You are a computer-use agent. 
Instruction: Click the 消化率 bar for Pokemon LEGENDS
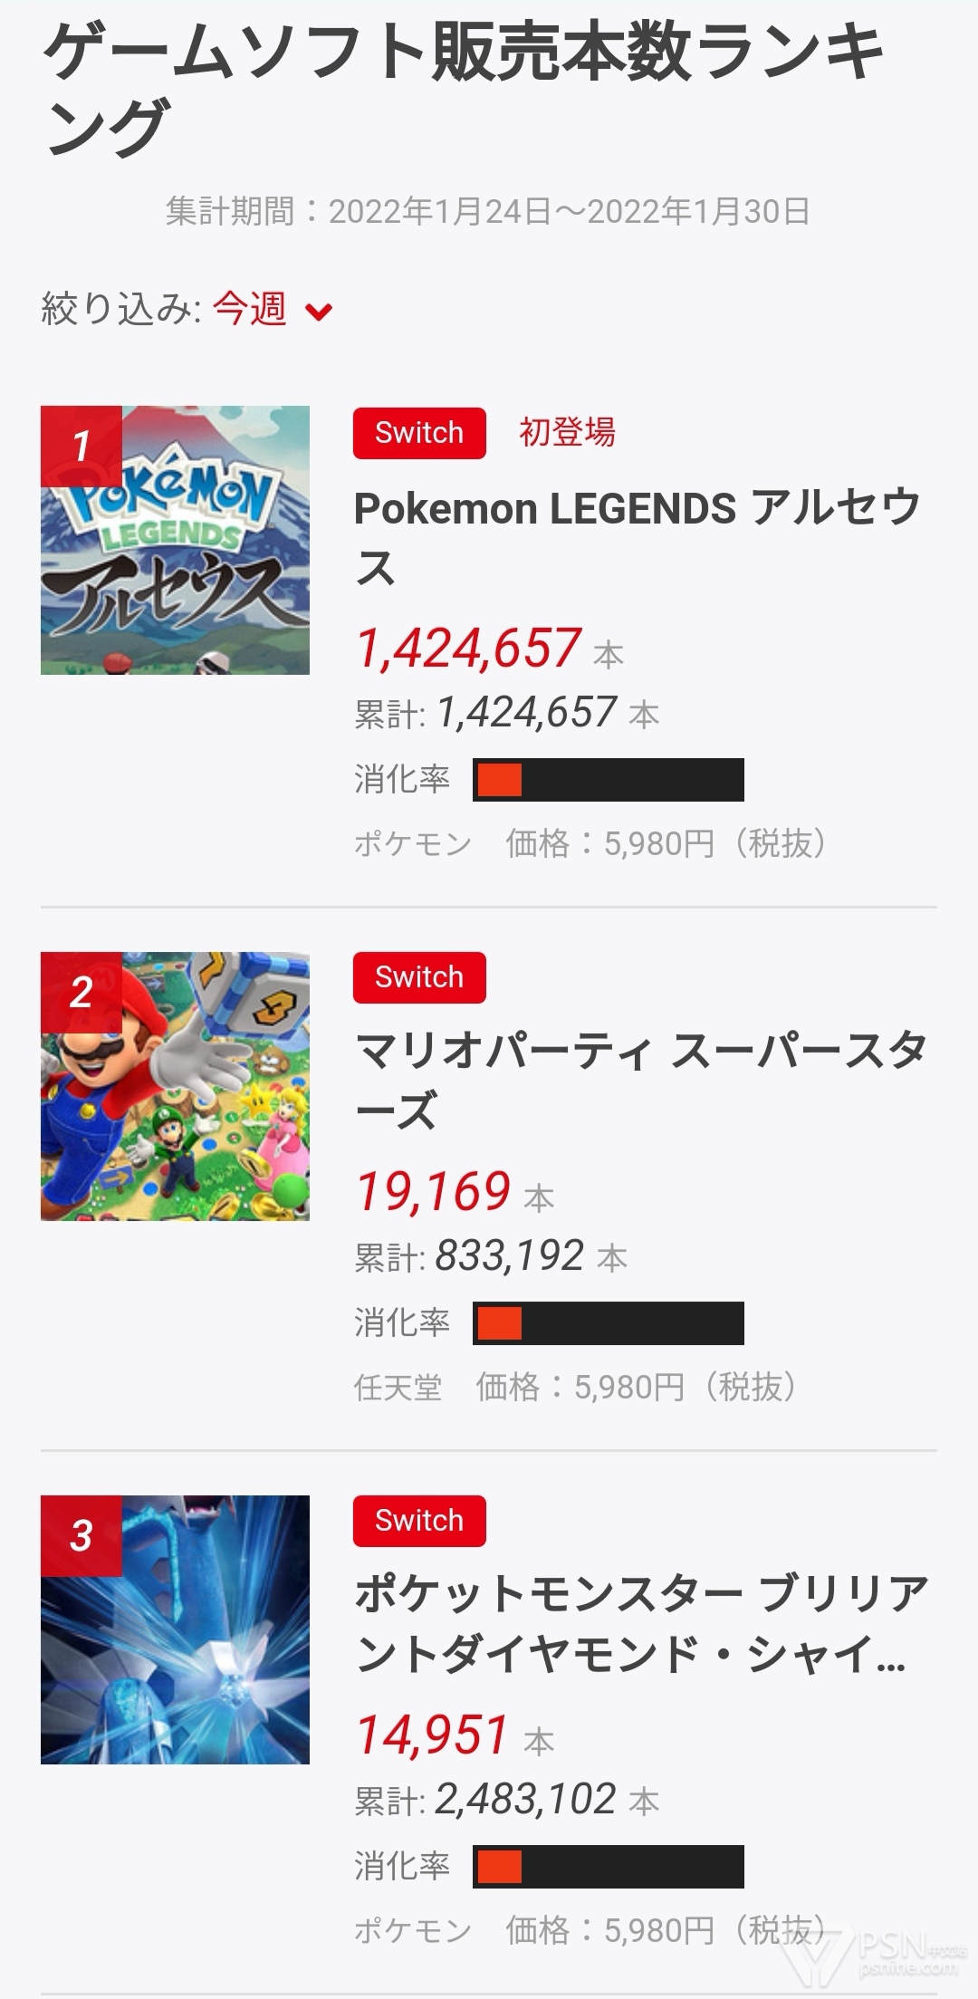609,780
